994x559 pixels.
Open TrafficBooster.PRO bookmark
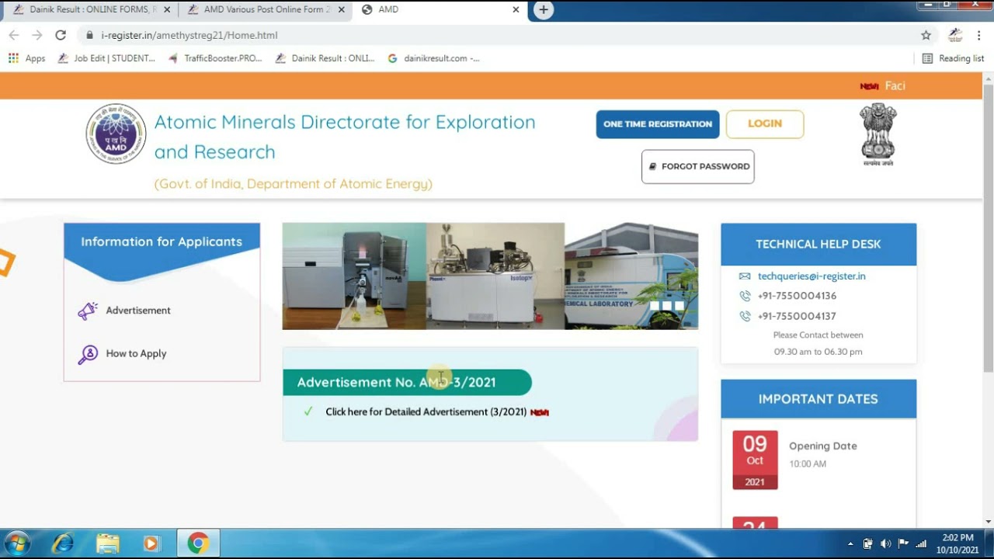(x=215, y=58)
